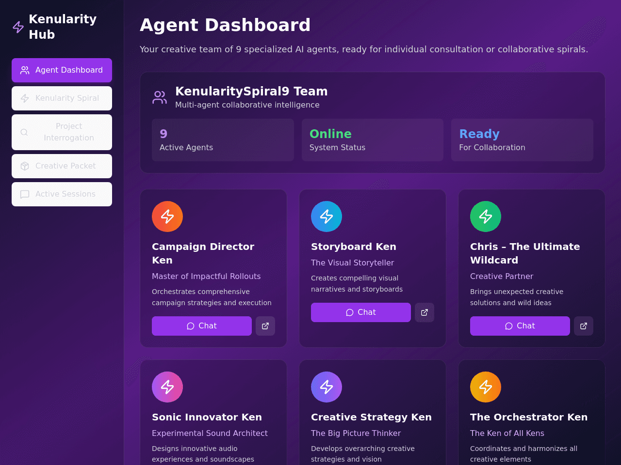Click the search icon in Project Interrogation item
The width and height of the screenshot is (621, 465).
24,132
